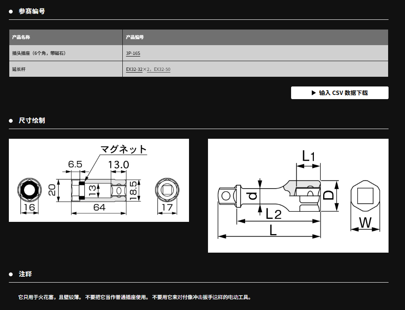Image resolution: width=405 pixels, height=310 pixels.
Task: Click the bullet beside 尺寸绘制 heading
Action: click(11, 121)
